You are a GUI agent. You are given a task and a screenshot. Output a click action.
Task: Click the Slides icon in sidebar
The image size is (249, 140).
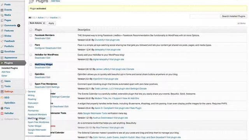click(2, 36)
